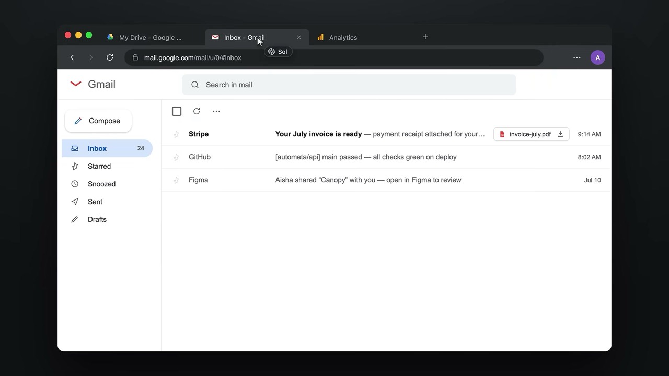Click the Inbox unread count 24
The height and width of the screenshot is (376, 669).
point(141,148)
